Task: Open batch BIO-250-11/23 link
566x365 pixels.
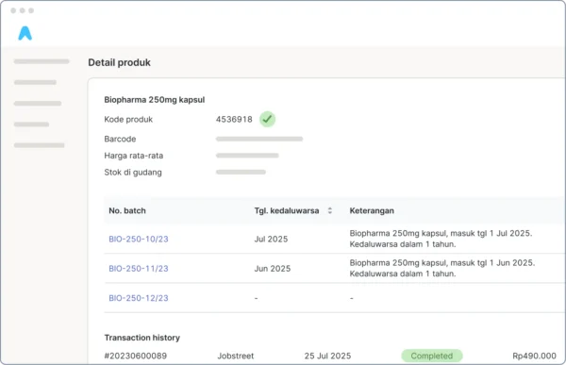Action: 139,269
